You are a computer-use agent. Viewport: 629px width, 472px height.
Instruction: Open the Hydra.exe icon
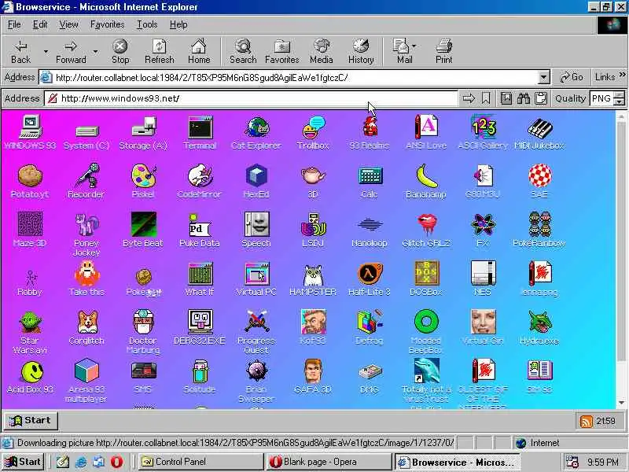[539, 327]
